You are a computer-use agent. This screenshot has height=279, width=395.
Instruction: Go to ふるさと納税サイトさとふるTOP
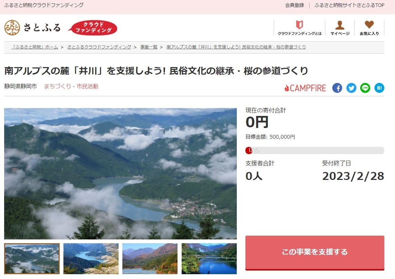pos(350,5)
